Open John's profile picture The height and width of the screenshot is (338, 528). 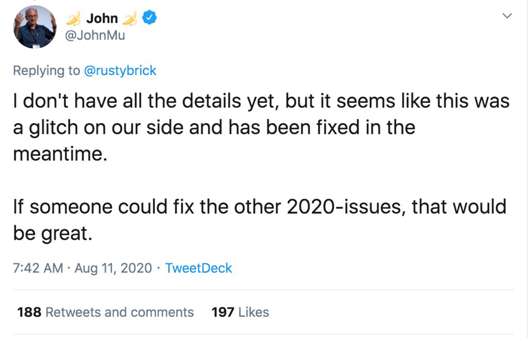point(35,27)
